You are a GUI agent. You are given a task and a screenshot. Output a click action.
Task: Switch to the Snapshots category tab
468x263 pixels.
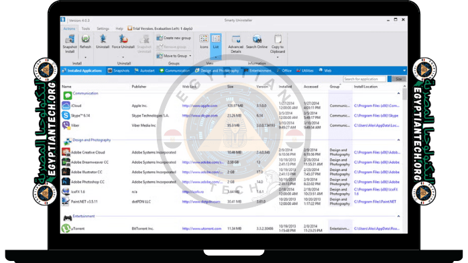[119, 70]
